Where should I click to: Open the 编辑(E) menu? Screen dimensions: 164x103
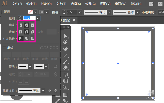(x=31, y=4)
